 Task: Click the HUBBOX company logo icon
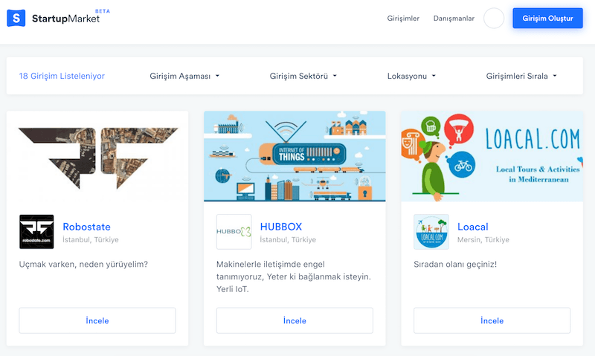point(234,232)
